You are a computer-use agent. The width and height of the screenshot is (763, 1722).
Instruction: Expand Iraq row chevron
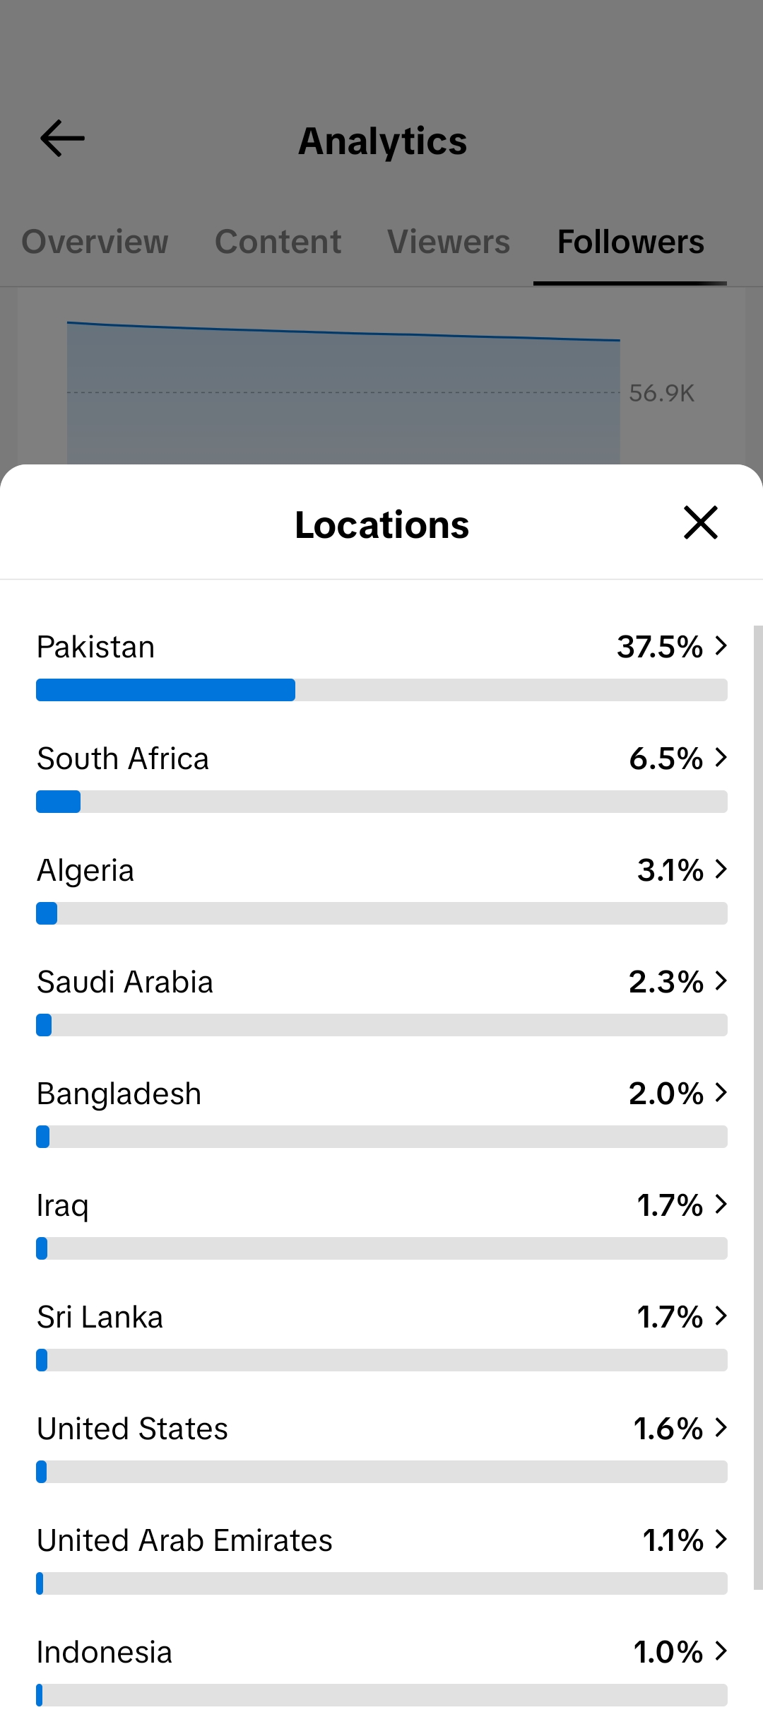click(721, 1204)
